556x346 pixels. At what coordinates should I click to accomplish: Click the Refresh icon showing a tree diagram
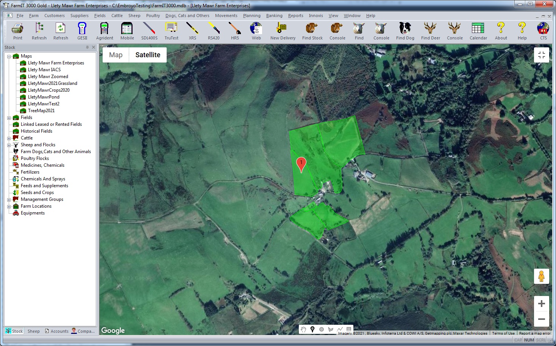point(39,31)
